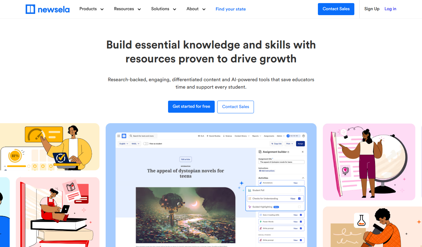Screen dimensions: 422x247
Task: Open the apps grid icon in mockup
Action: click(119, 136)
